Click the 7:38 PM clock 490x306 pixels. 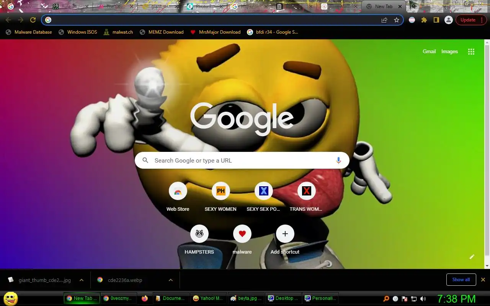click(456, 299)
